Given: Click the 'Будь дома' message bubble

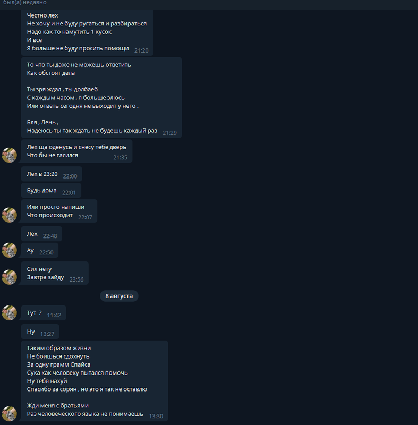Looking at the screenshot, I should [x=51, y=191].
